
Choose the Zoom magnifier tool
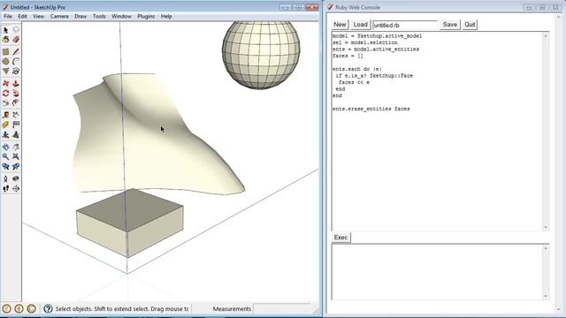(6, 157)
